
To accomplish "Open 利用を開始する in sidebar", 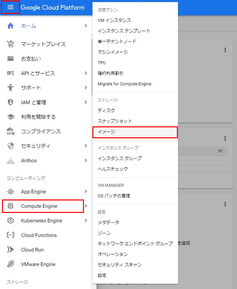I will (38, 117).
